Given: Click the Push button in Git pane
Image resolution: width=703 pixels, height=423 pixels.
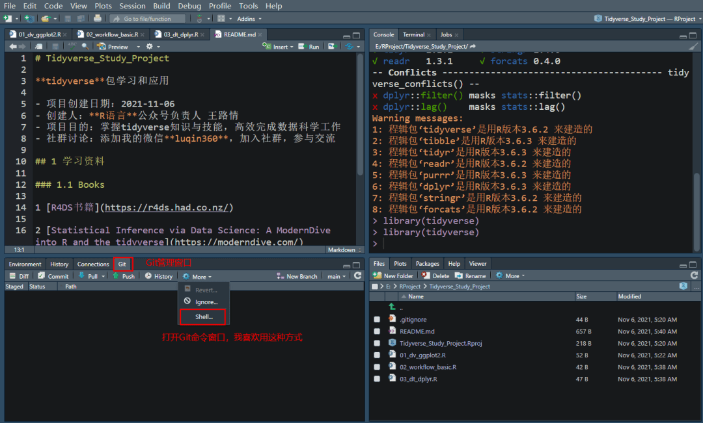Looking at the screenshot, I should 124,276.
